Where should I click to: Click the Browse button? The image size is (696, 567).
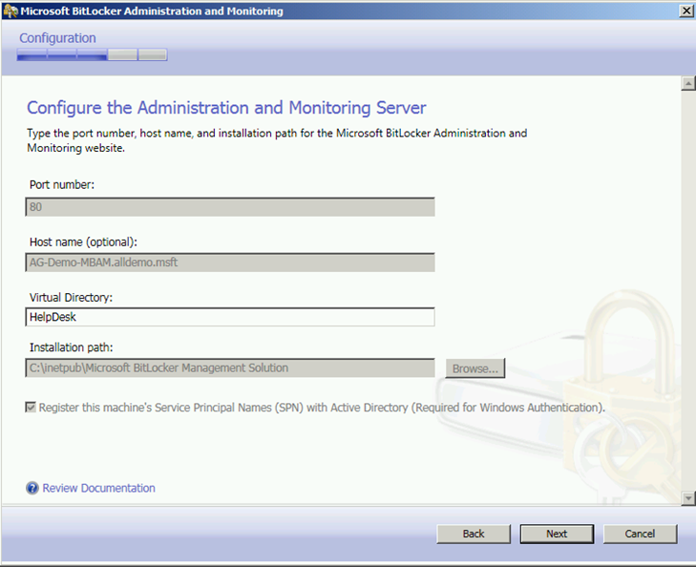coord(475,368)
